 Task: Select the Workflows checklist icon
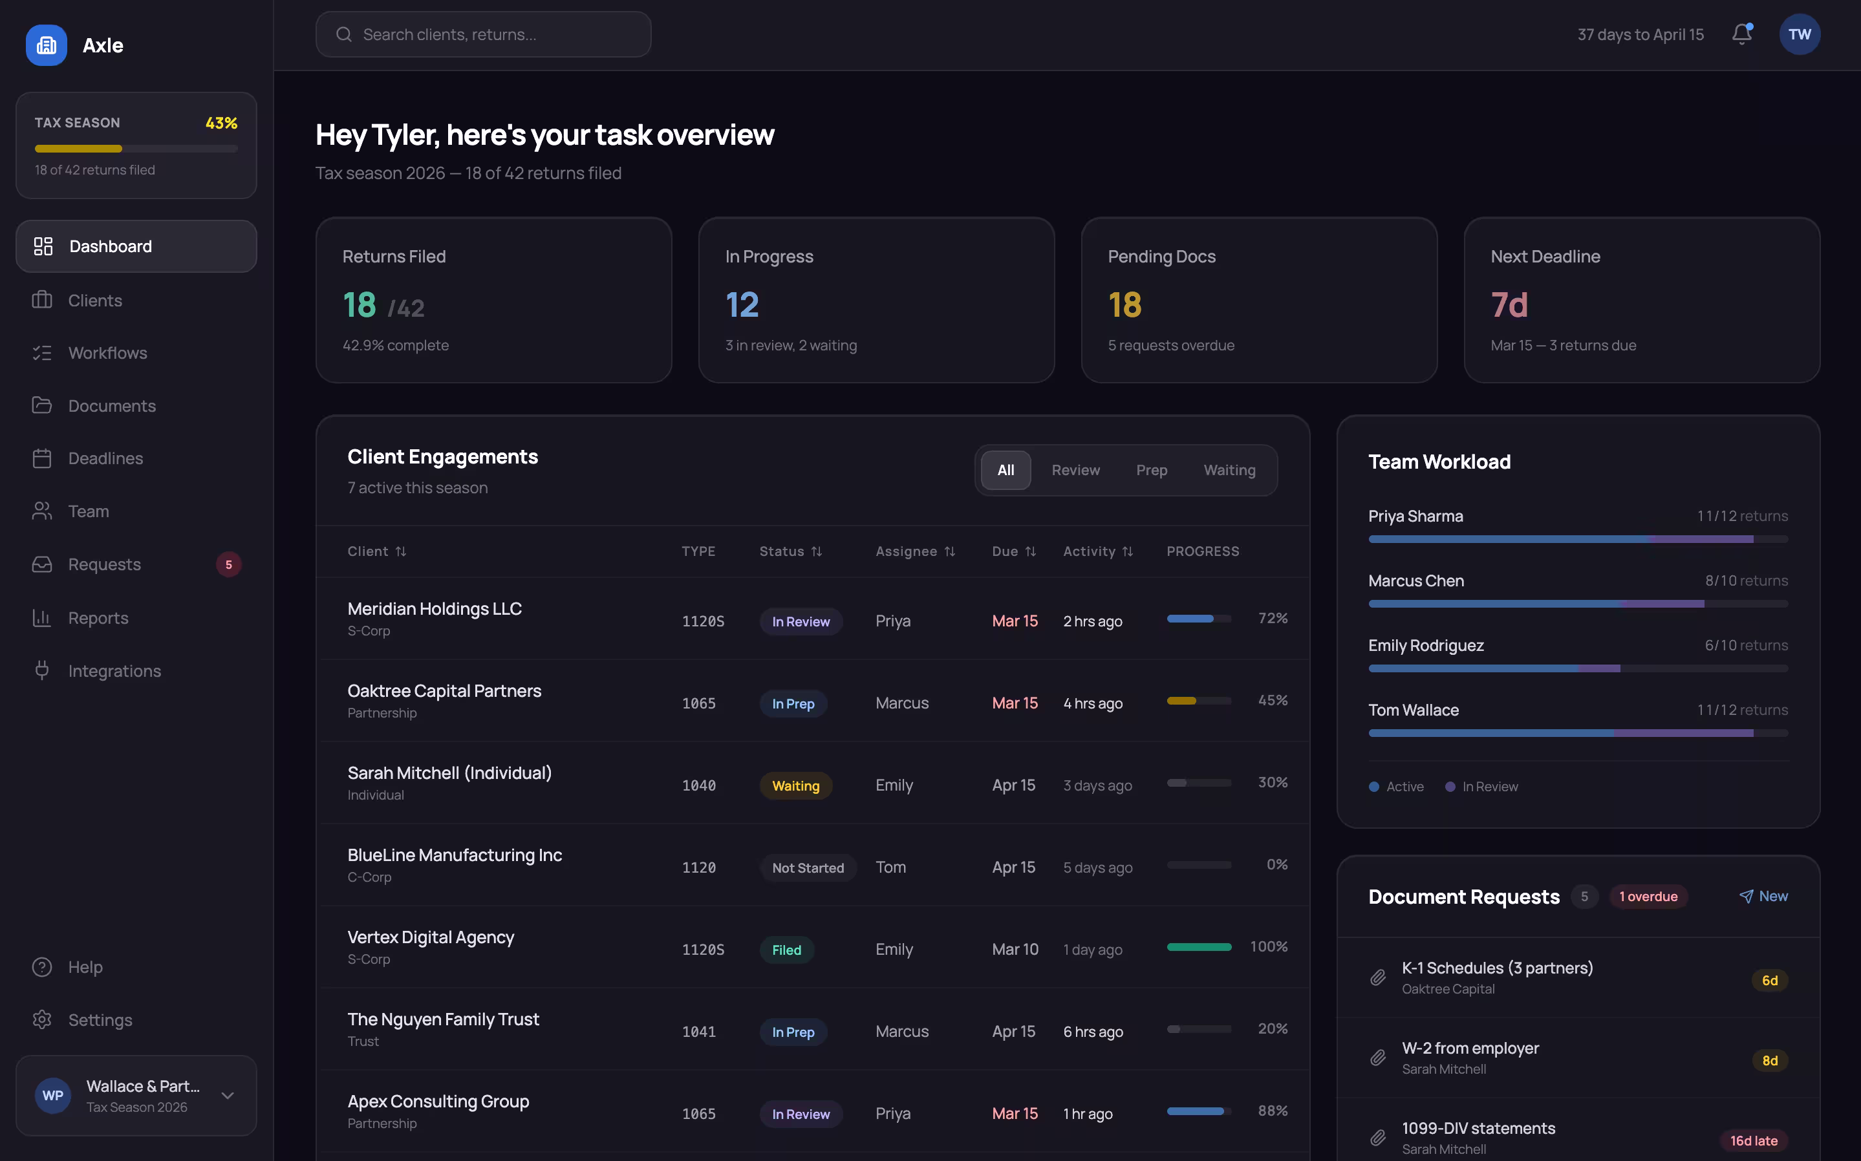tap(42, 352)
